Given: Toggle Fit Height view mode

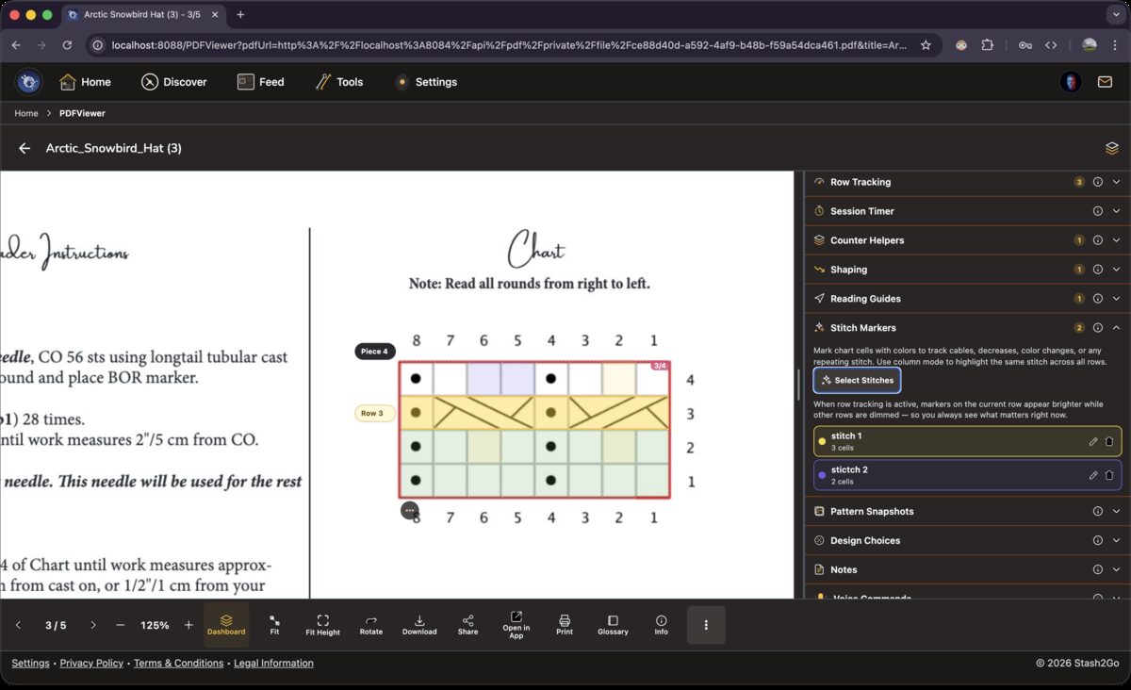Looking at the screenshot, I should 322,624.
